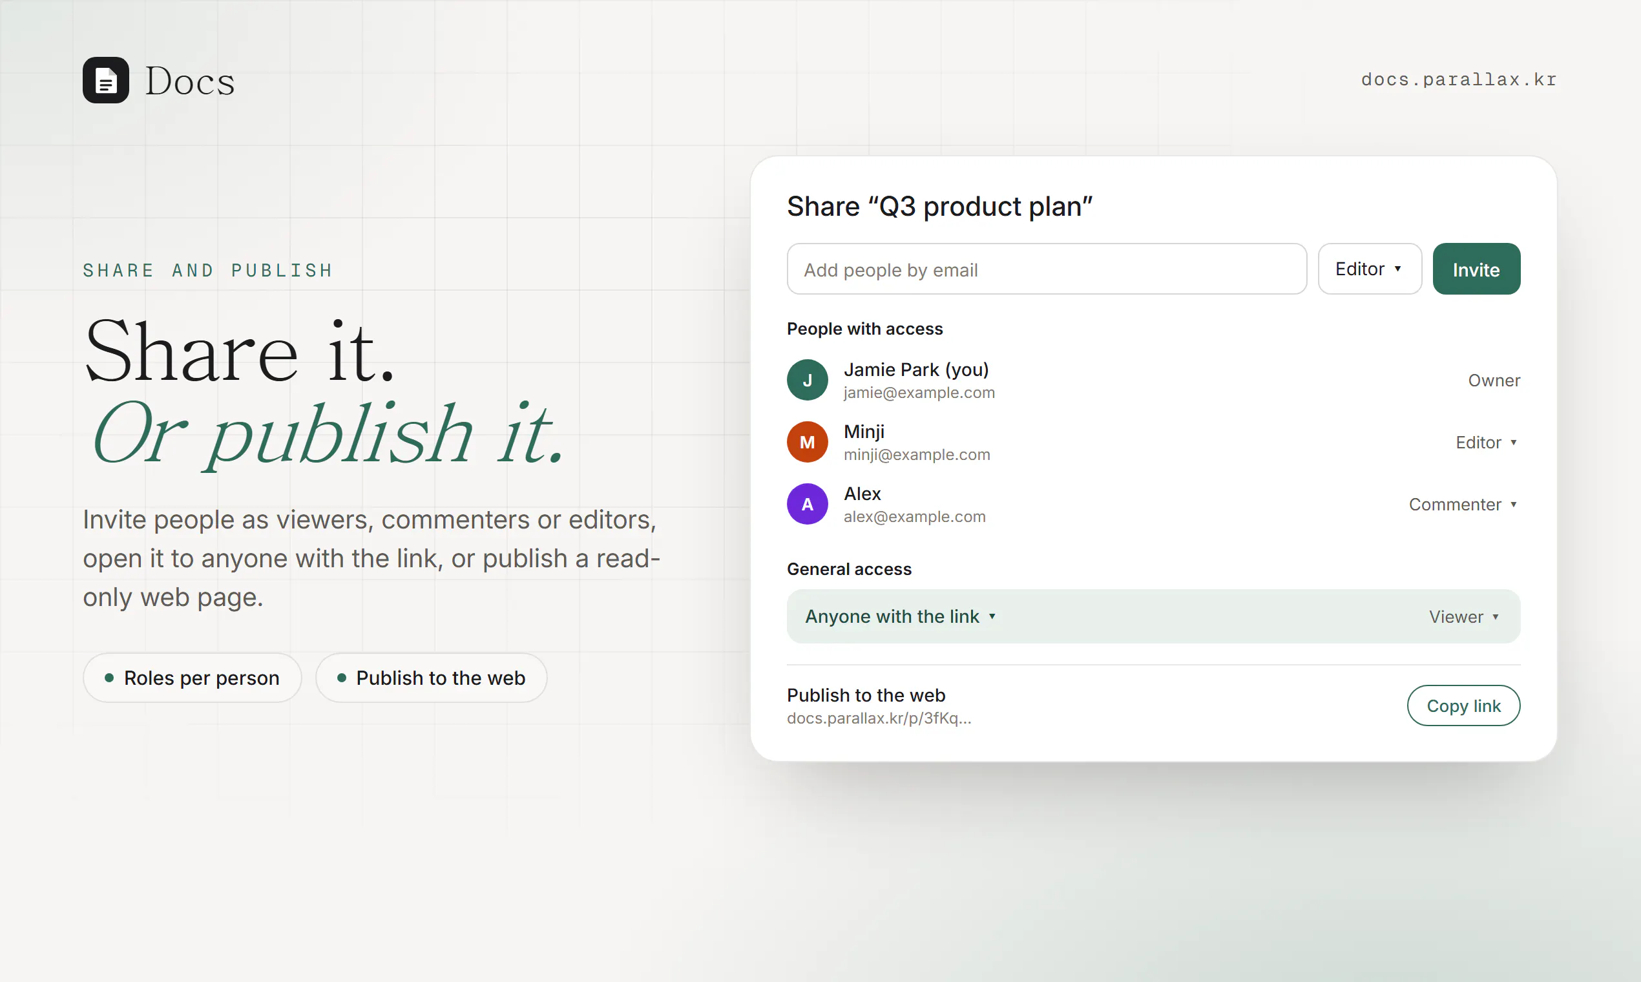The image size is (1641, 982).
Task: Click jamie@example.com email text
Action: pos(919,392)
